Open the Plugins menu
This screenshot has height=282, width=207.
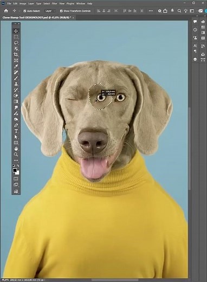[70, 3]
